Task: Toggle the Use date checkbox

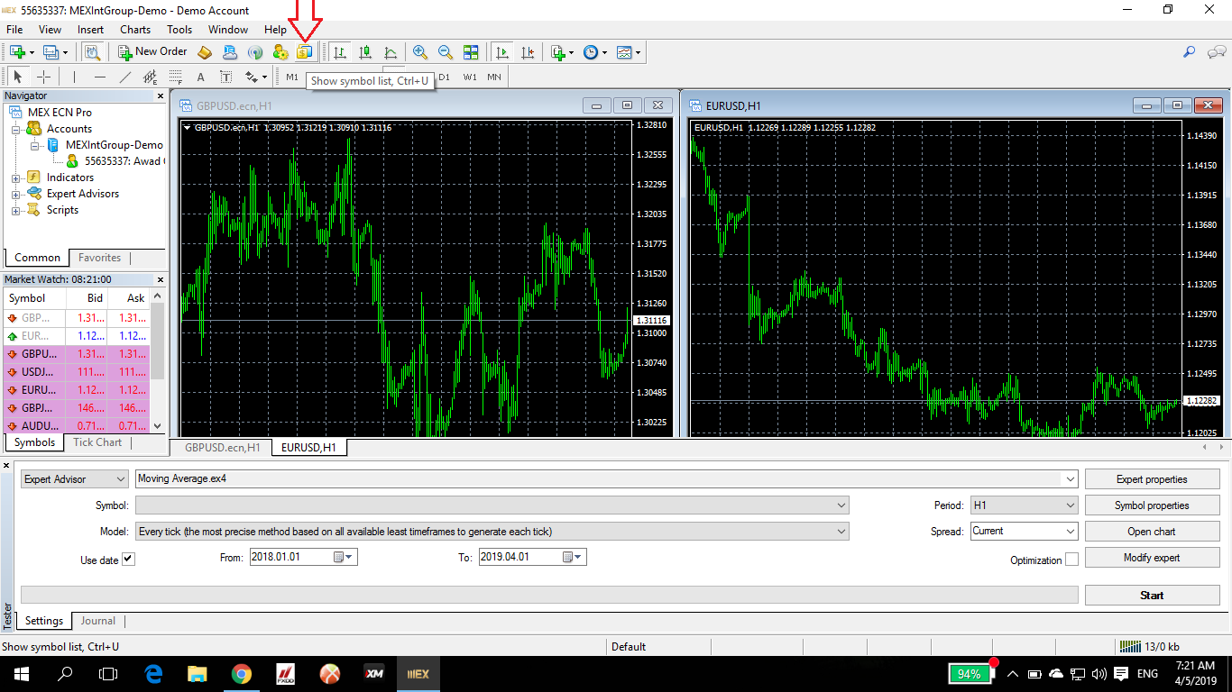Action: click(128, 560)
